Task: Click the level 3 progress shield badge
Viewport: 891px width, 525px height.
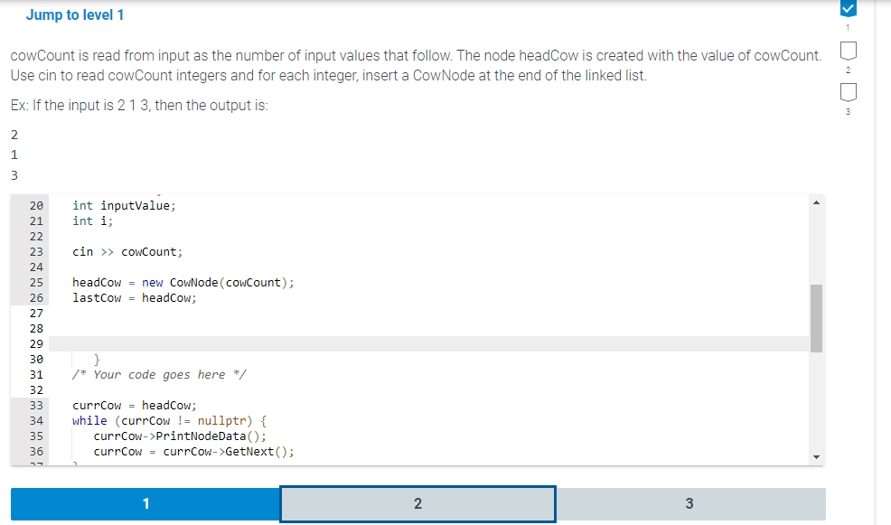Action: point(847,90)
